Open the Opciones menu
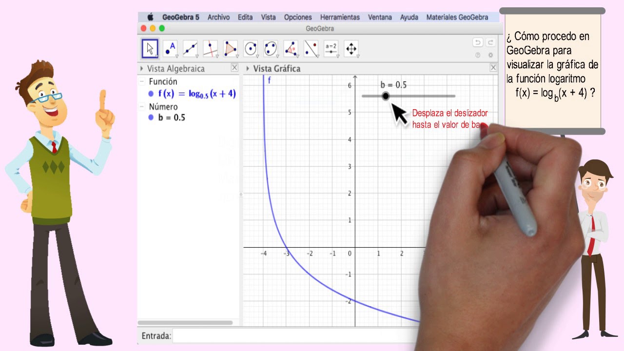624x351 pixels. coord(298,17)
